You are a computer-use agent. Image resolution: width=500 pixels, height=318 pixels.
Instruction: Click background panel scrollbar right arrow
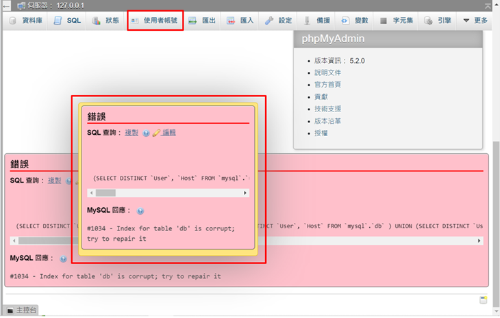(x=479, y=241)
